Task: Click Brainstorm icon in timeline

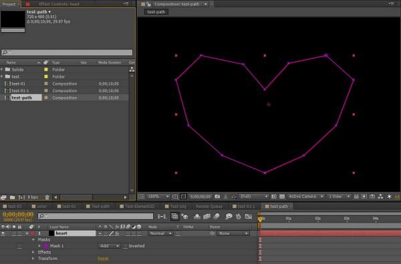Action: point(229,217)
